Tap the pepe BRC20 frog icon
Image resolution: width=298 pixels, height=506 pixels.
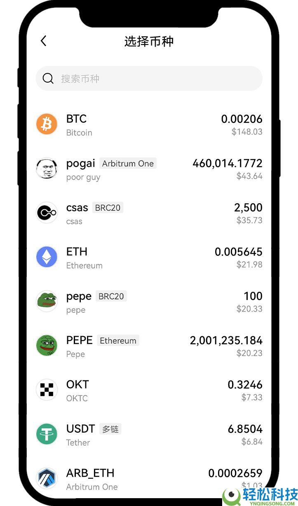click(x=47, y=301)
